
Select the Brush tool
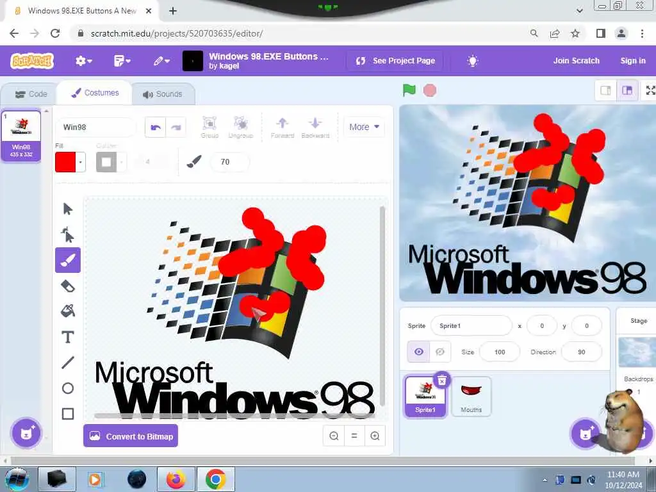tap(68, 260)
